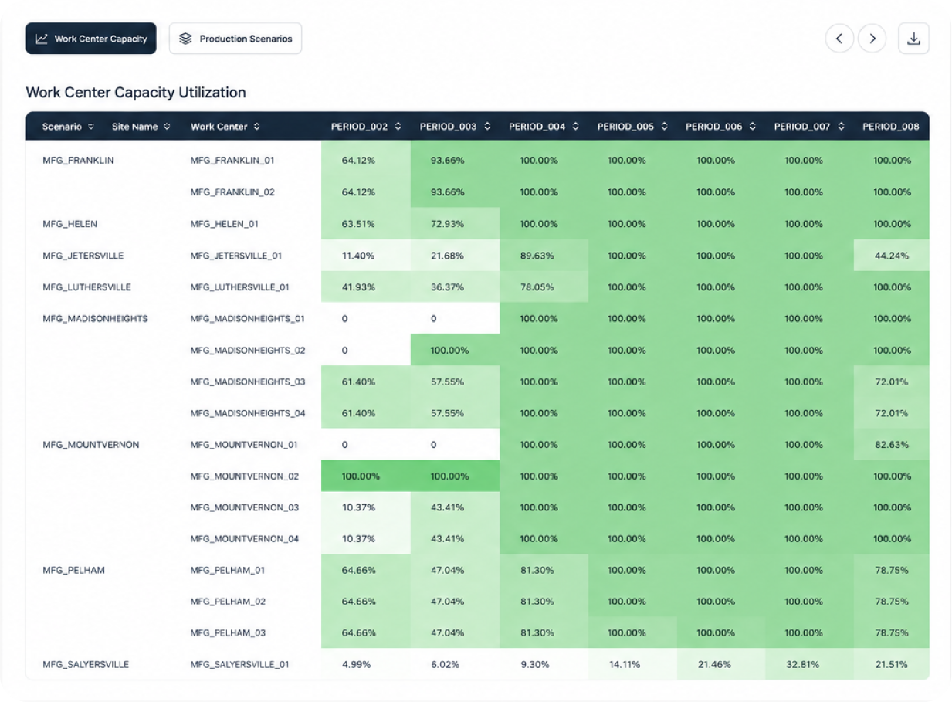This screenshot has height=702, width=952.
Task: Open the Work Center Capacity tab
Action: [91, 39]
